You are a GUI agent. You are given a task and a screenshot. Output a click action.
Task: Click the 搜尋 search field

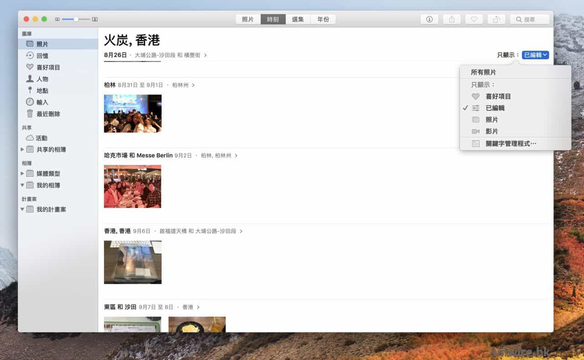click(529, 19)
